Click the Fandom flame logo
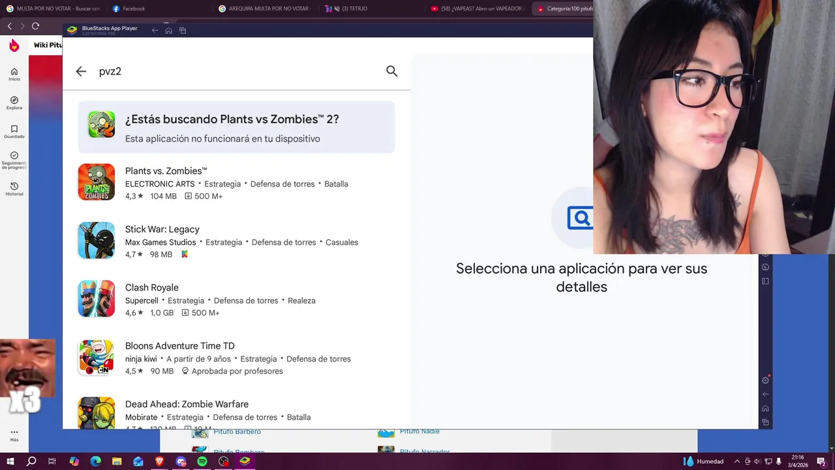The width and height of the screenshot is (835, 470). 14,45
